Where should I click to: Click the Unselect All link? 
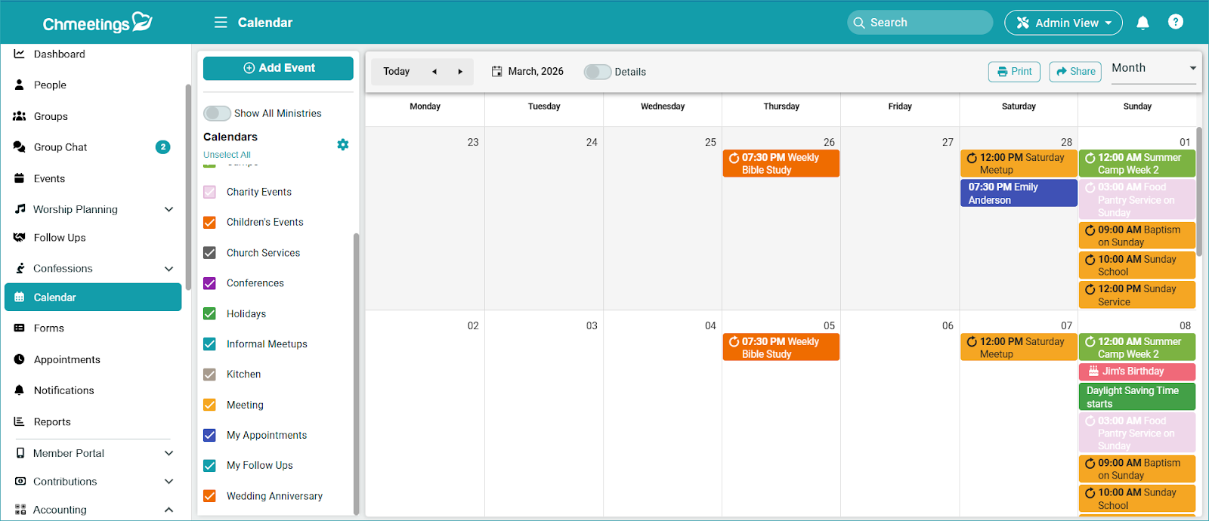(227, 155)
